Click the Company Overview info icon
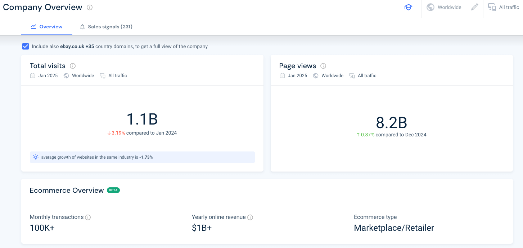 pos(89,7)
